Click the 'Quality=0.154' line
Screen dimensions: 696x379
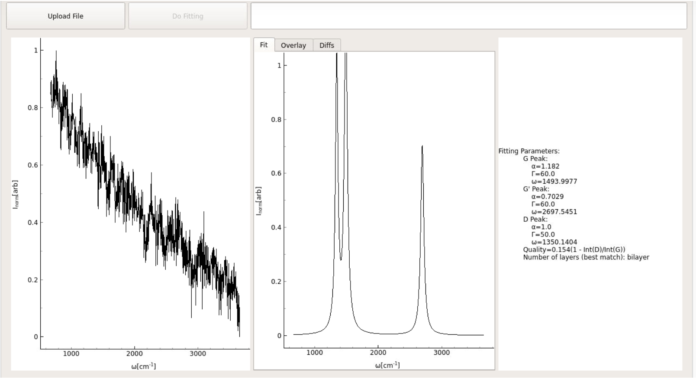574,249
